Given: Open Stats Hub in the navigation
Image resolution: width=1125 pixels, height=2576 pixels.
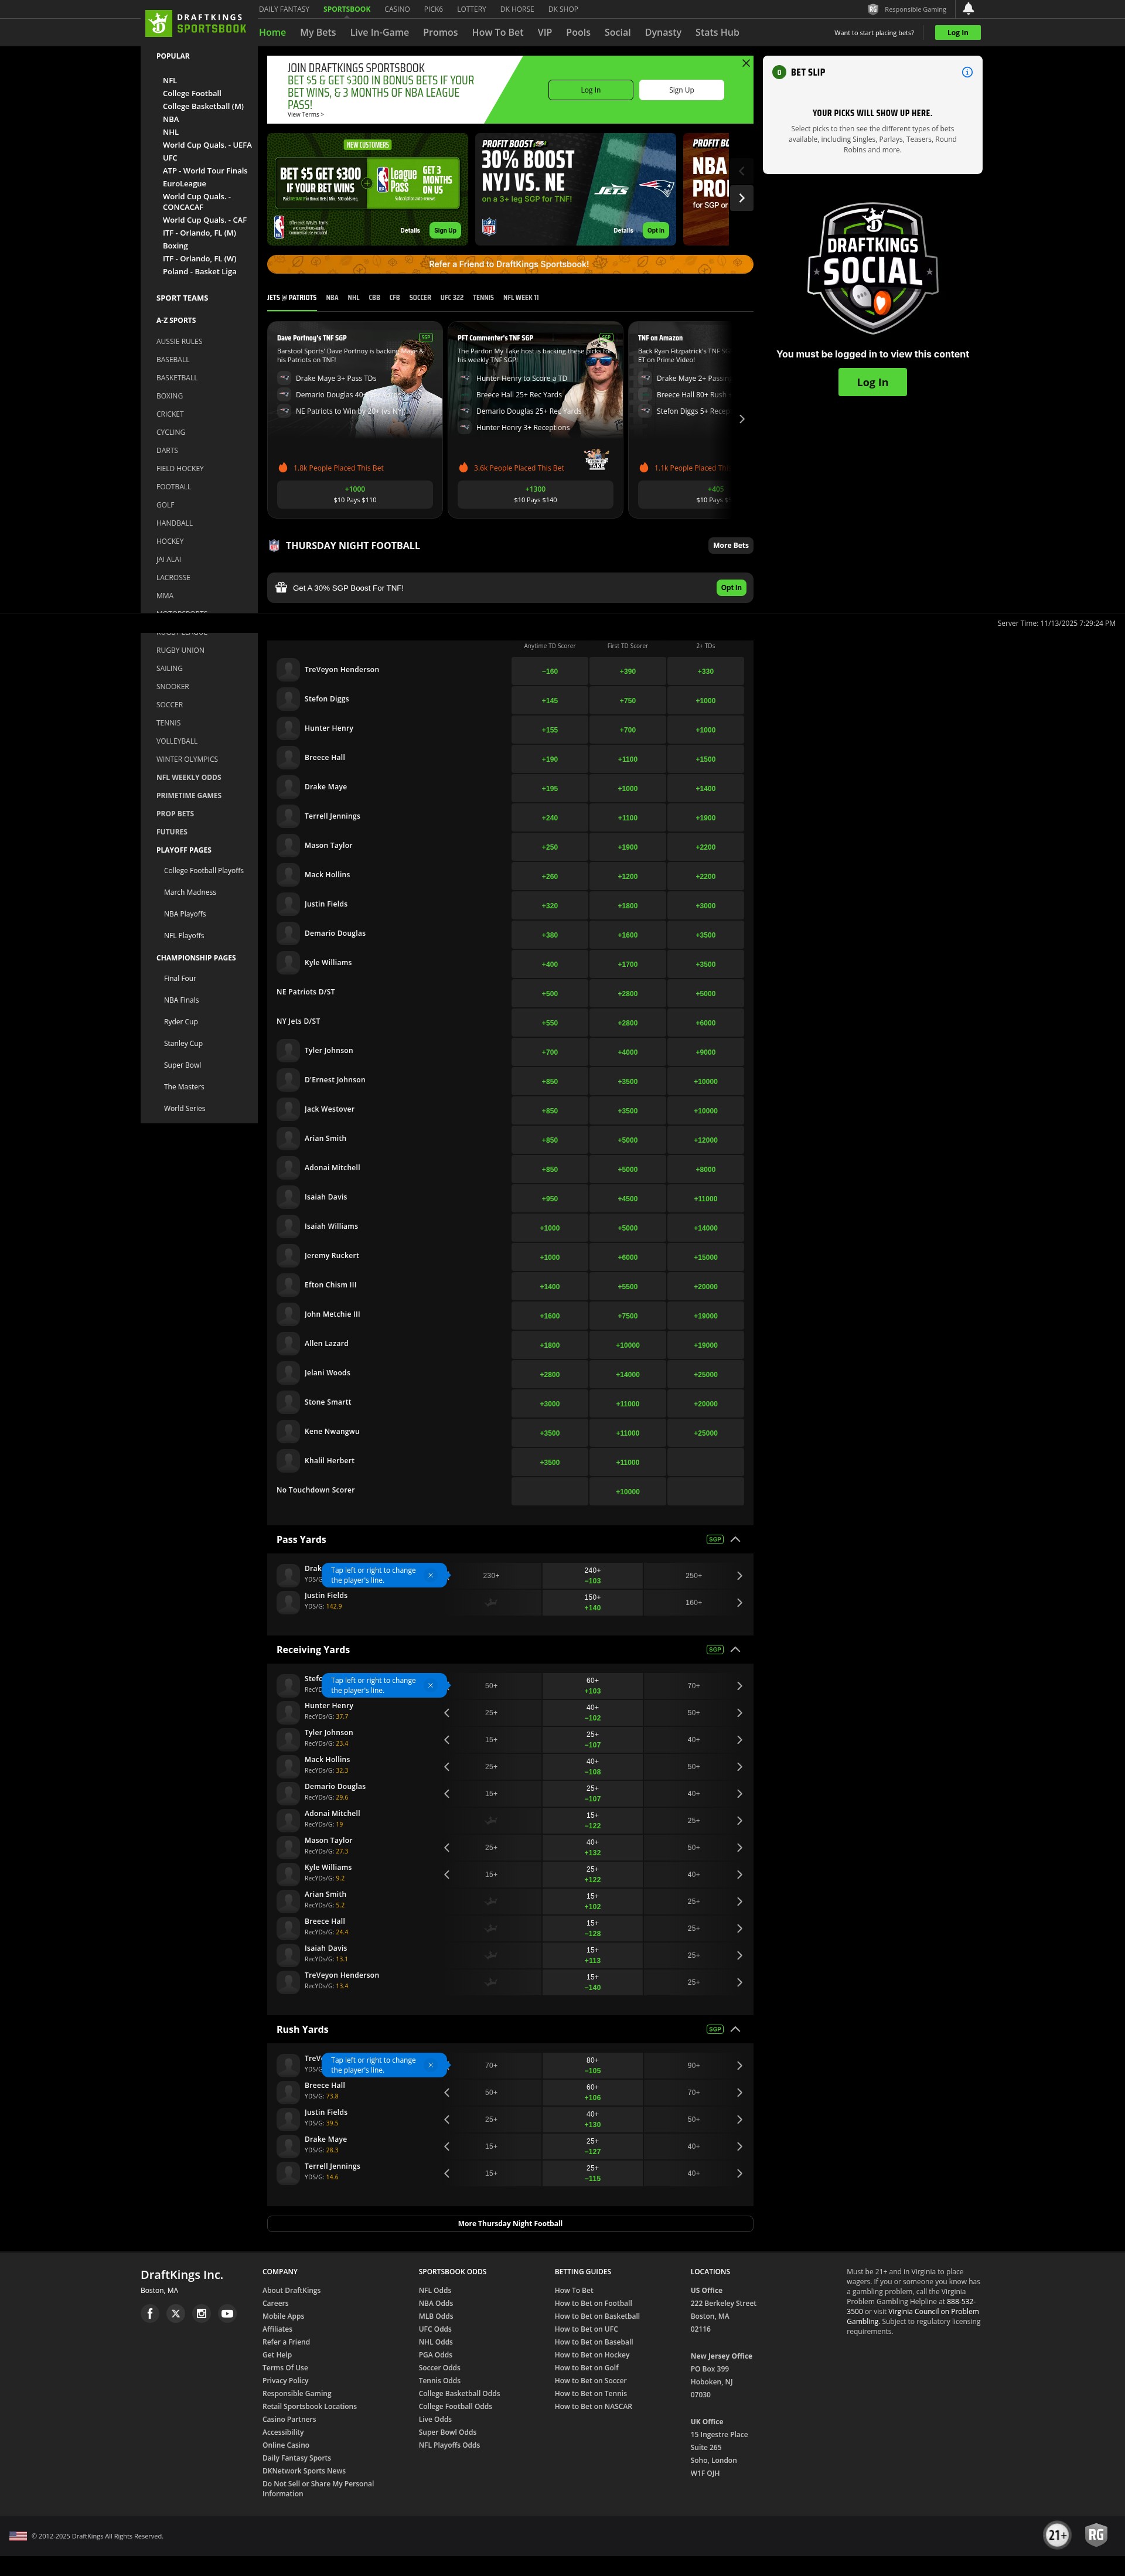Looking at the screenshot, I should click(x=717, y=32).
